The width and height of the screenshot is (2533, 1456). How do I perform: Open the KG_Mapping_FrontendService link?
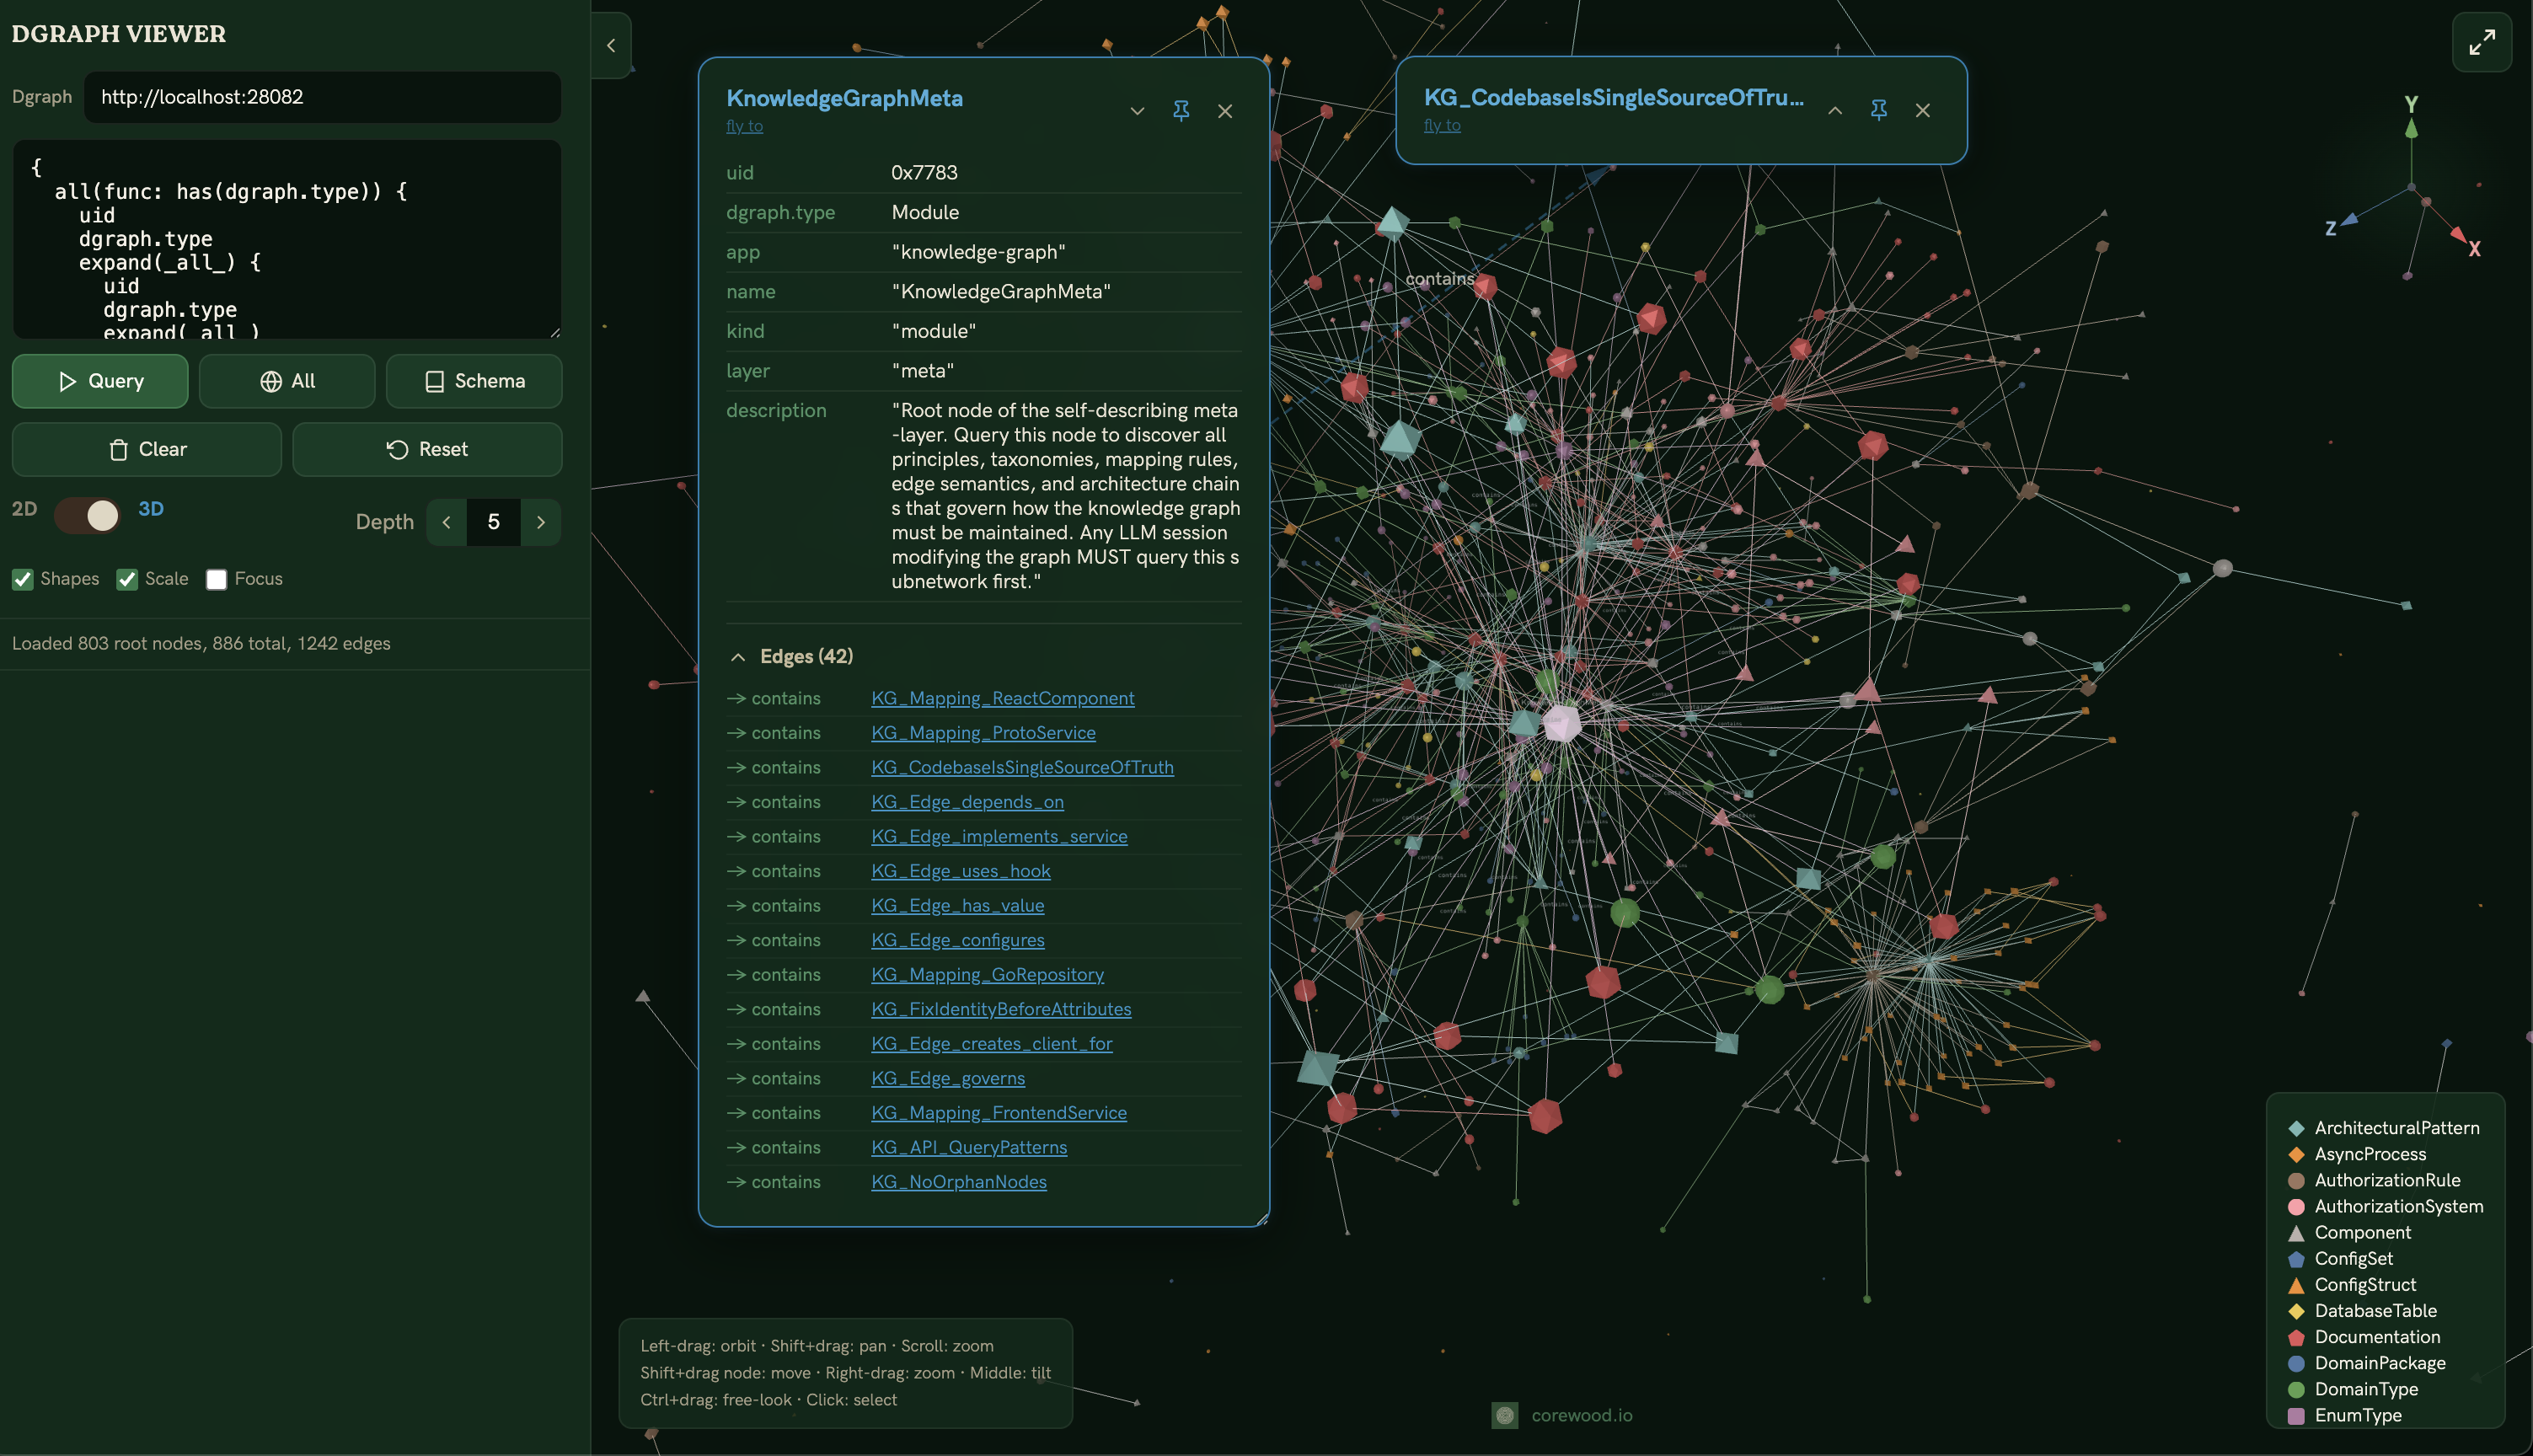(x=998, y=1112)
